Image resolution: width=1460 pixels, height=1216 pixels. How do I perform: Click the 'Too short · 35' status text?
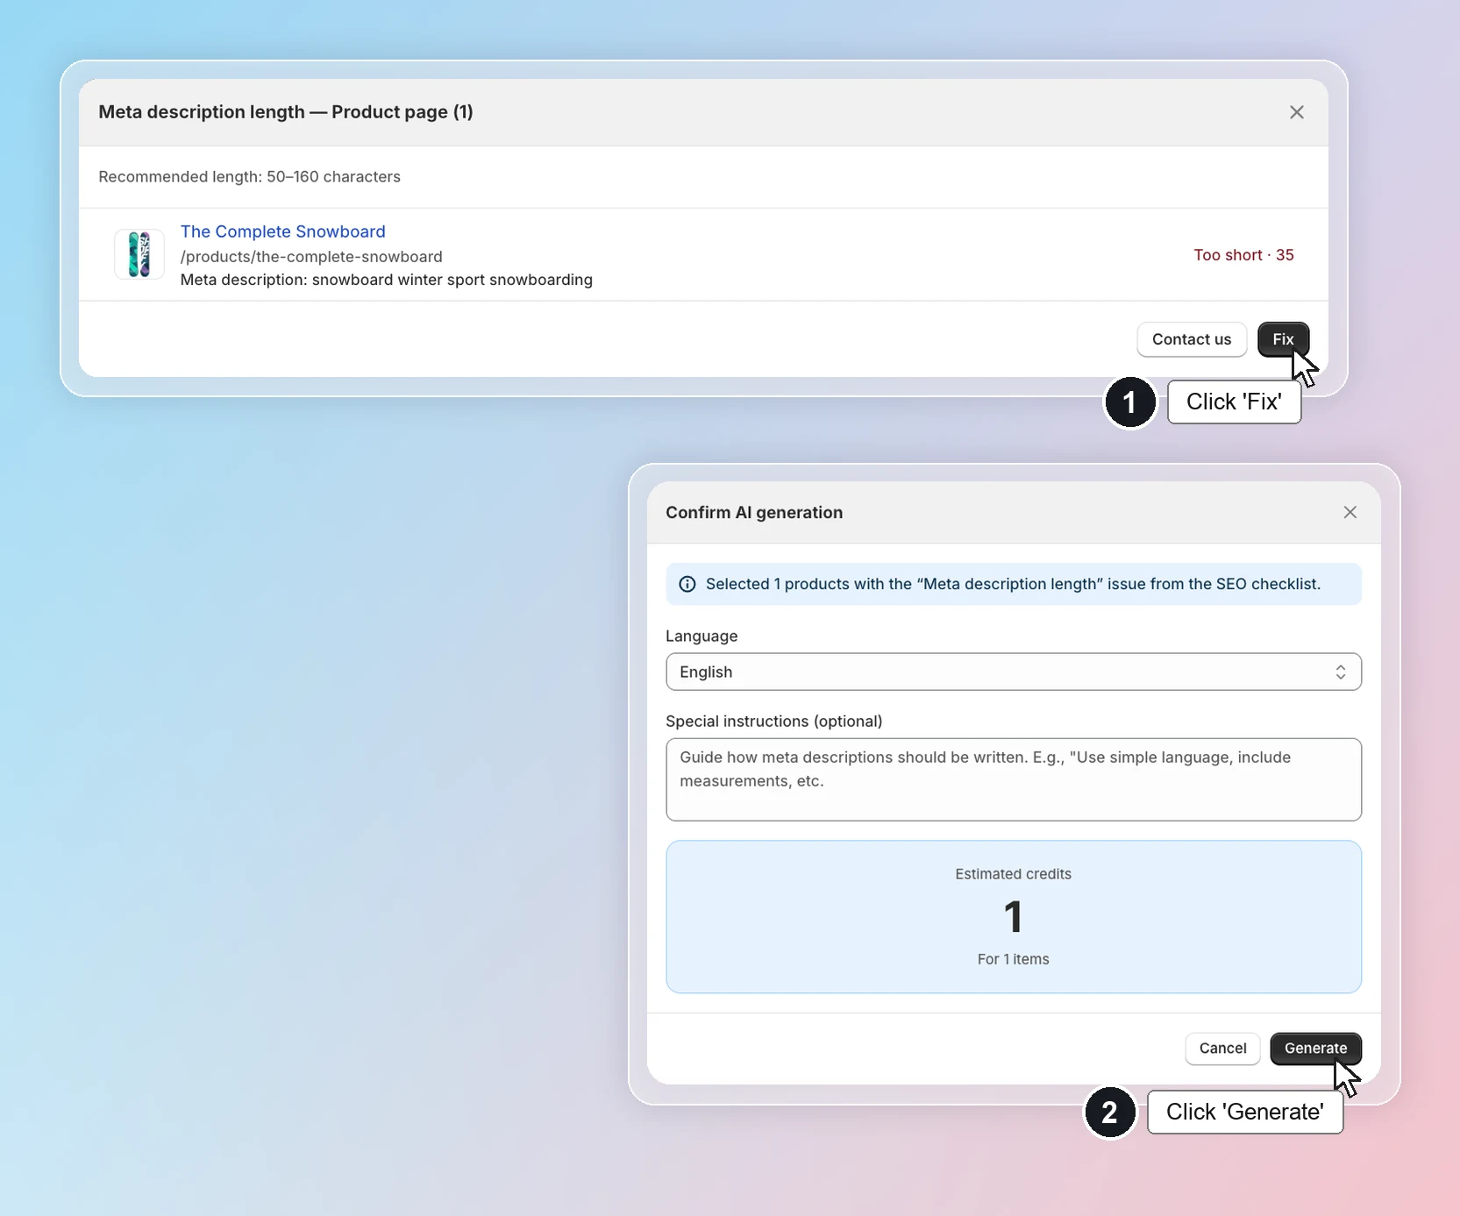(1243, 255)
